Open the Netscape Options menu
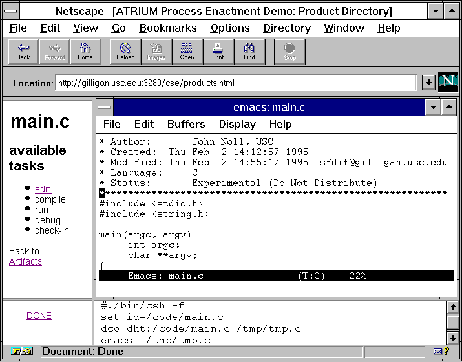The image size is (462, 362). point(230,28)
